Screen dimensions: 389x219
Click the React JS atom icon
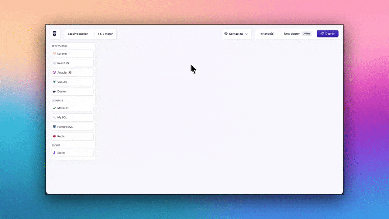54,63
